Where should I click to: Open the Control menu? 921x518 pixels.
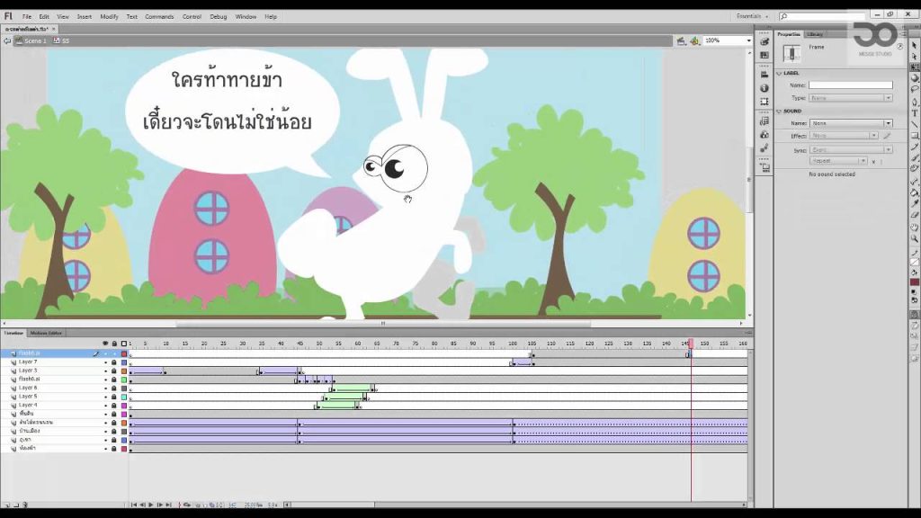pos(192,17)
